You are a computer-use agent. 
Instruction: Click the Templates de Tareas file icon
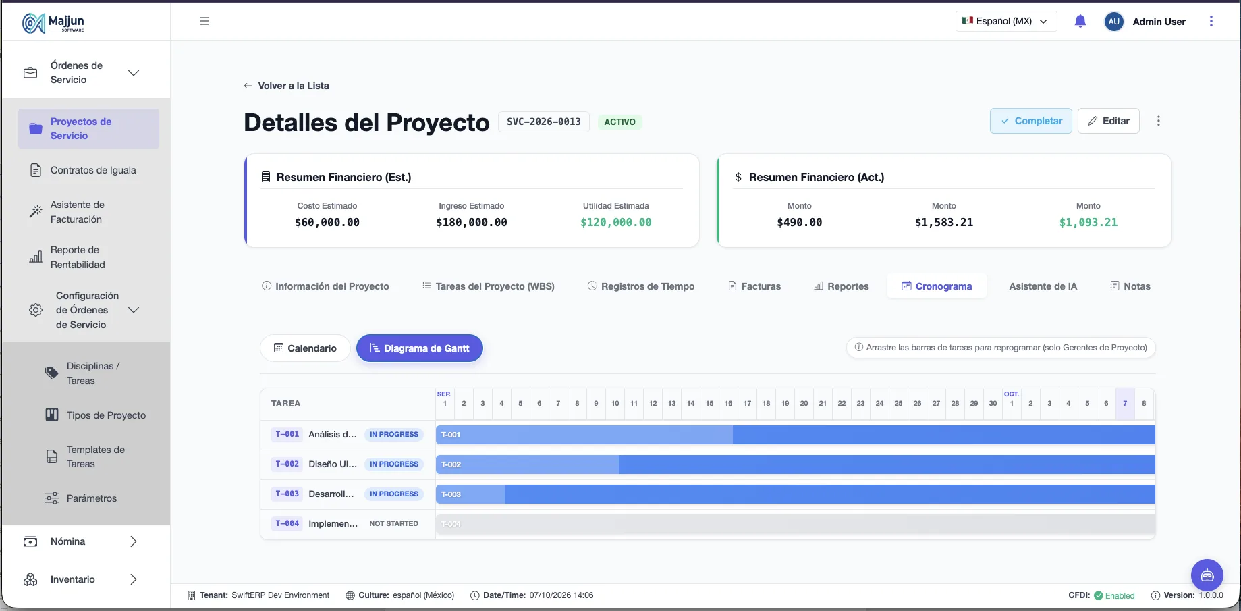(52, 456)
